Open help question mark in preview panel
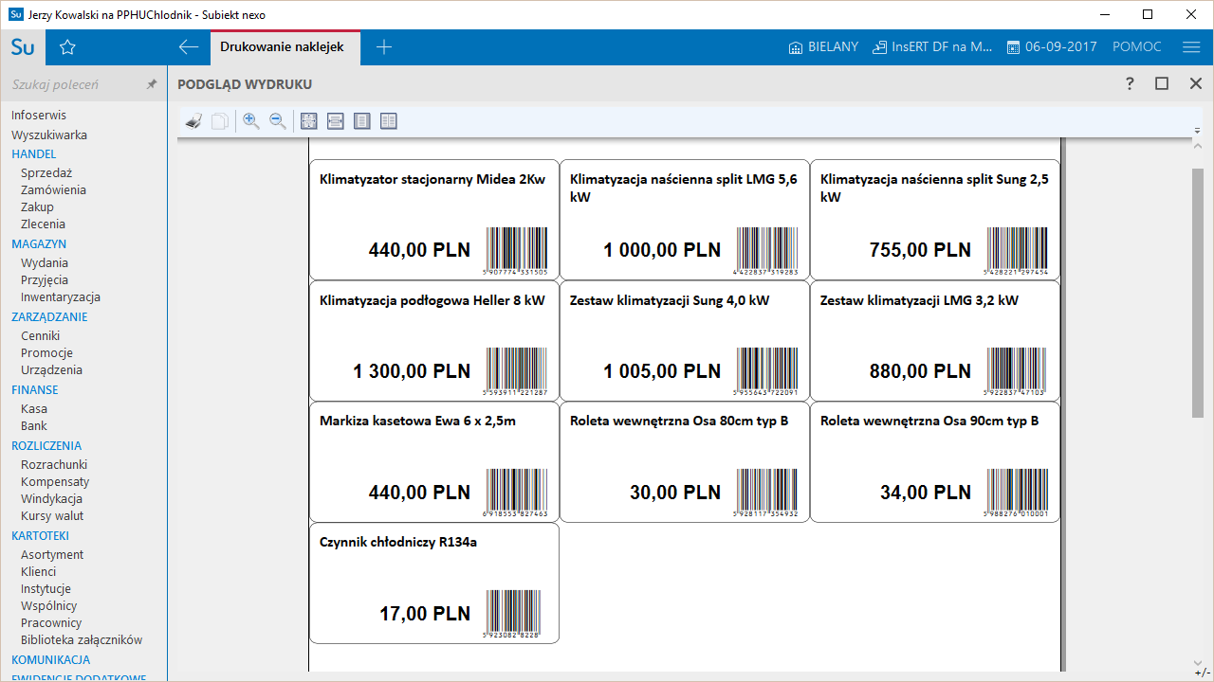The image size is (1214, 682). [1130, 84]
